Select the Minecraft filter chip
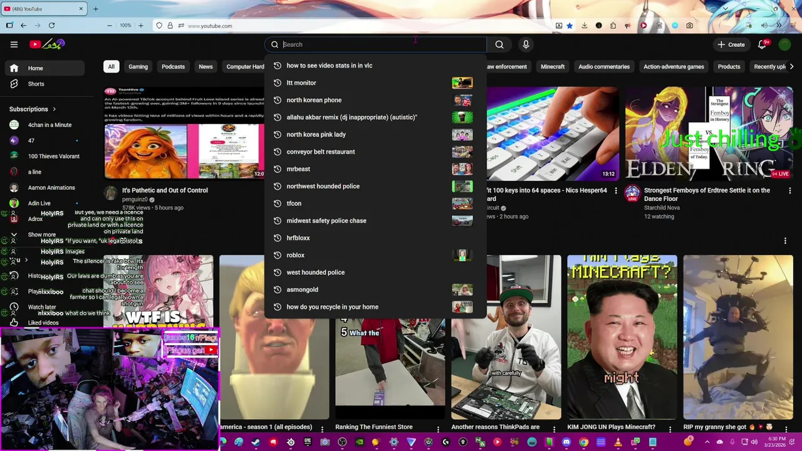802x451 pixels. 553,66
